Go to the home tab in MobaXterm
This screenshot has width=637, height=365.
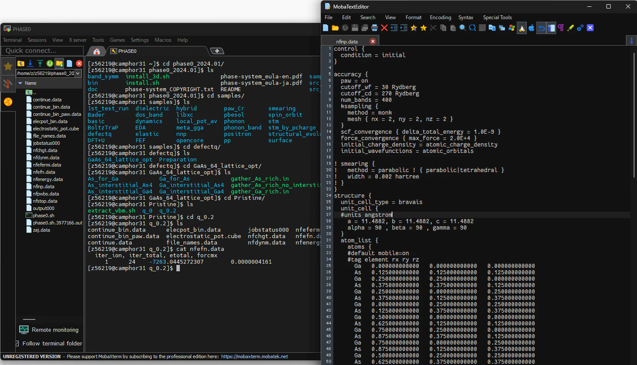97,51
